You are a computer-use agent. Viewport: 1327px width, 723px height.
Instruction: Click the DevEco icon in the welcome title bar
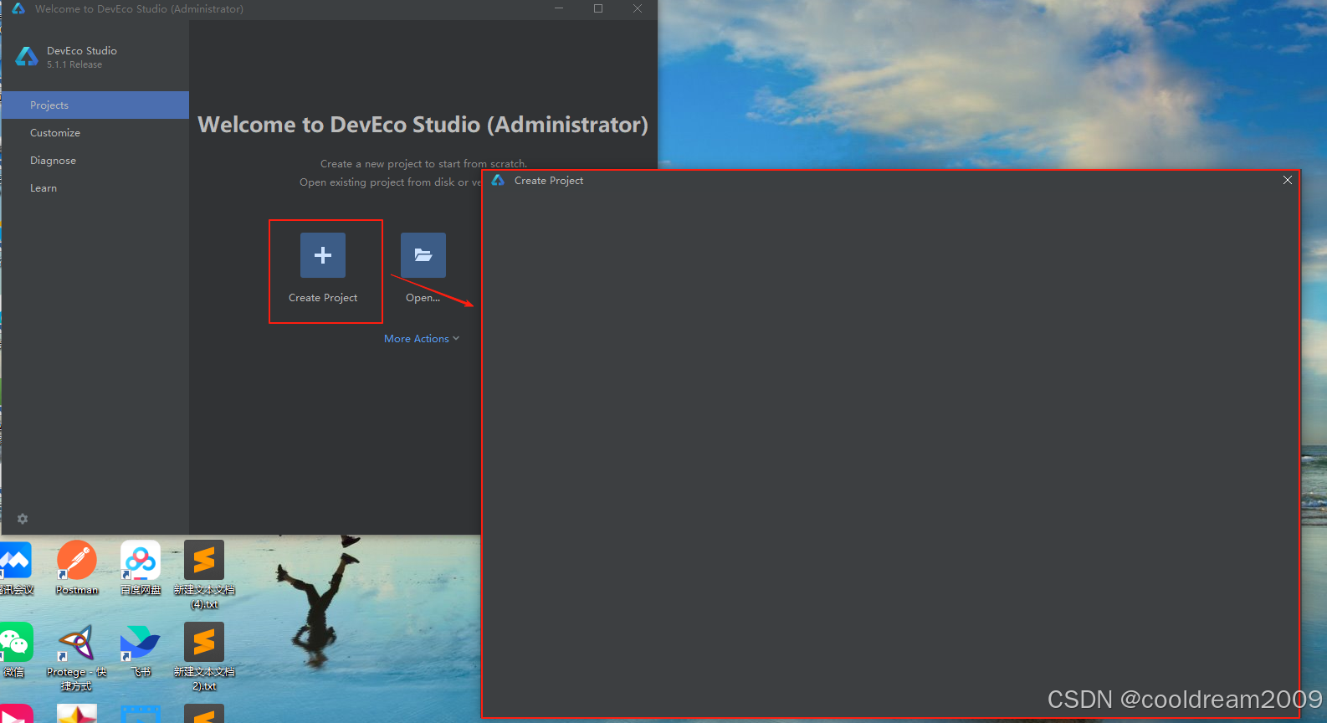point(18,8)
